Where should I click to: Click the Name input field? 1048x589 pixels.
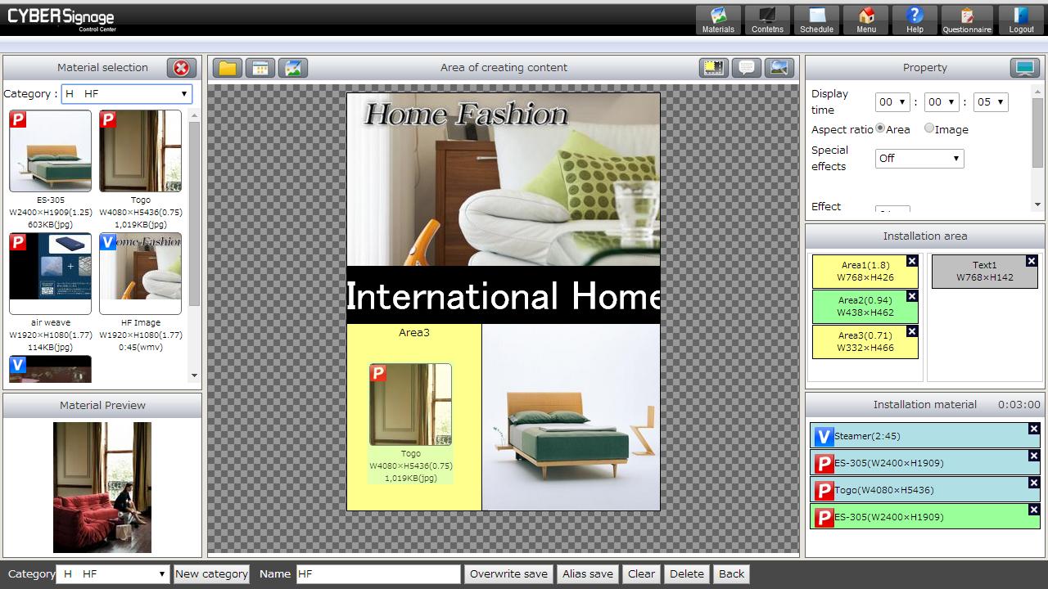coord(378,574)
